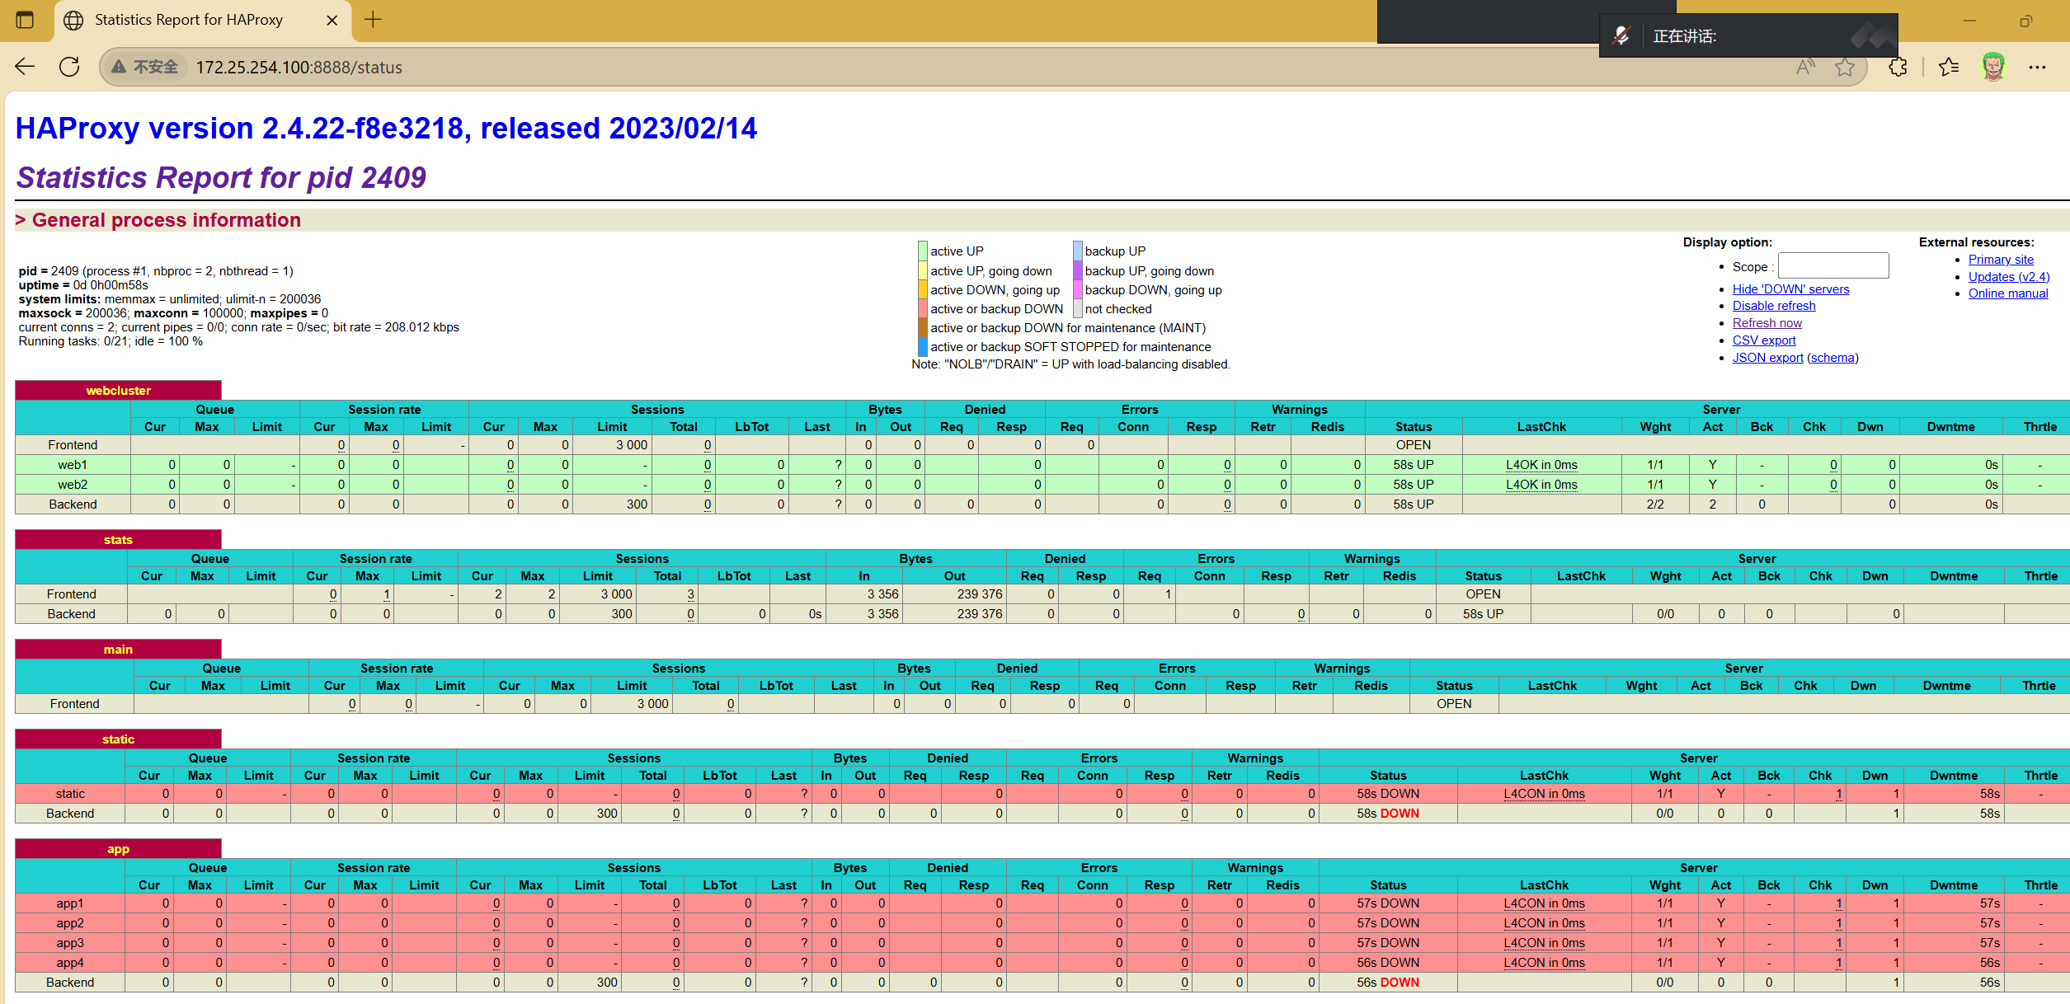
Task: Click the Statistics Report for pid 2409 heading
Action: (221, 178)
